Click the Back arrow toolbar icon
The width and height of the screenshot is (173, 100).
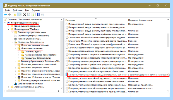point(5,15)
